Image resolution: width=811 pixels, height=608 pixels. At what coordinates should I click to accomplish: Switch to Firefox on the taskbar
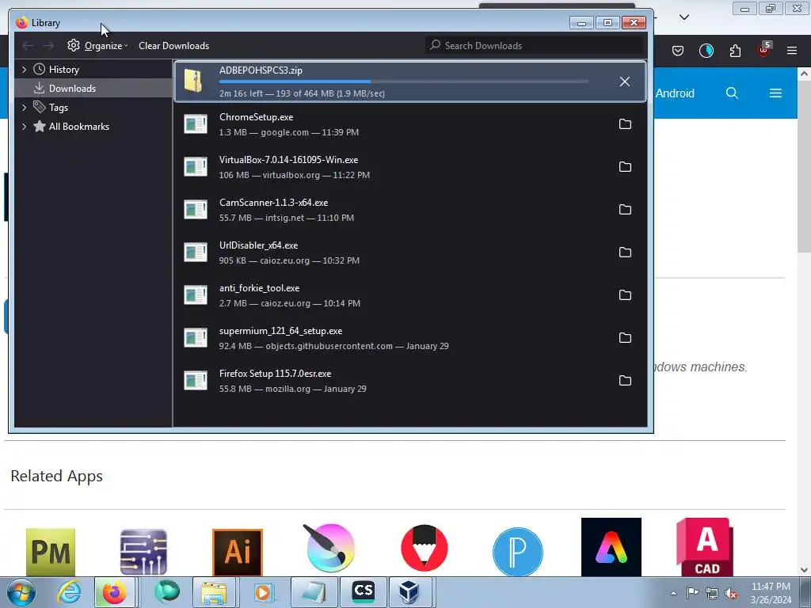tap(115, 592)
